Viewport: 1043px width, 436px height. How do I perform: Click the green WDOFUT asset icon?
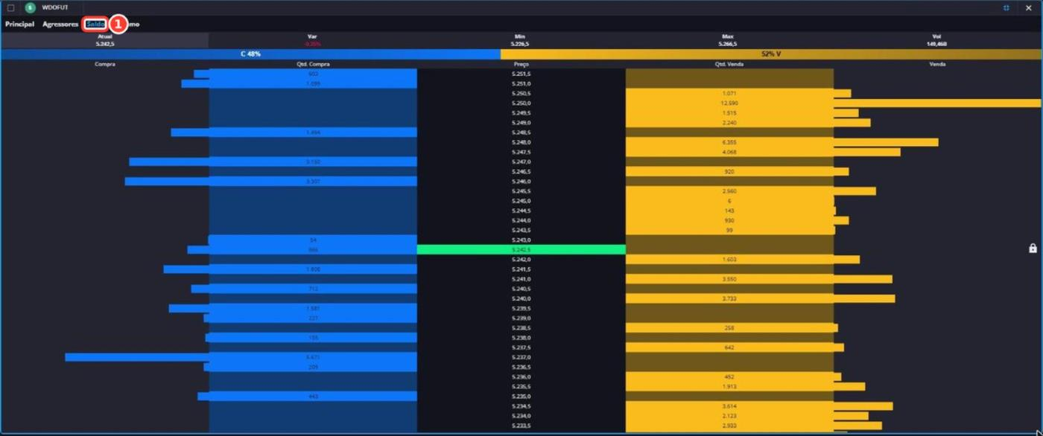(31, 7)
